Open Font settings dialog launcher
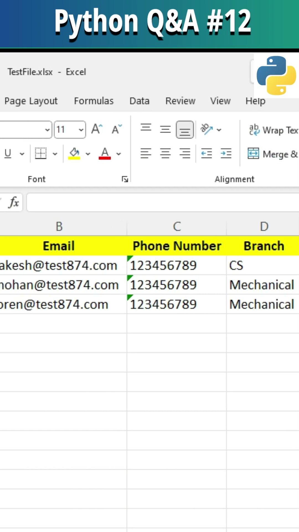The height and width of the screenshot is (532, 299). [x=125, y=179]
